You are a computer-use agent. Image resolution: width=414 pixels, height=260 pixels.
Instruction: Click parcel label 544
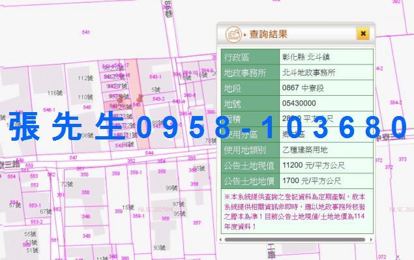[149, 153]
